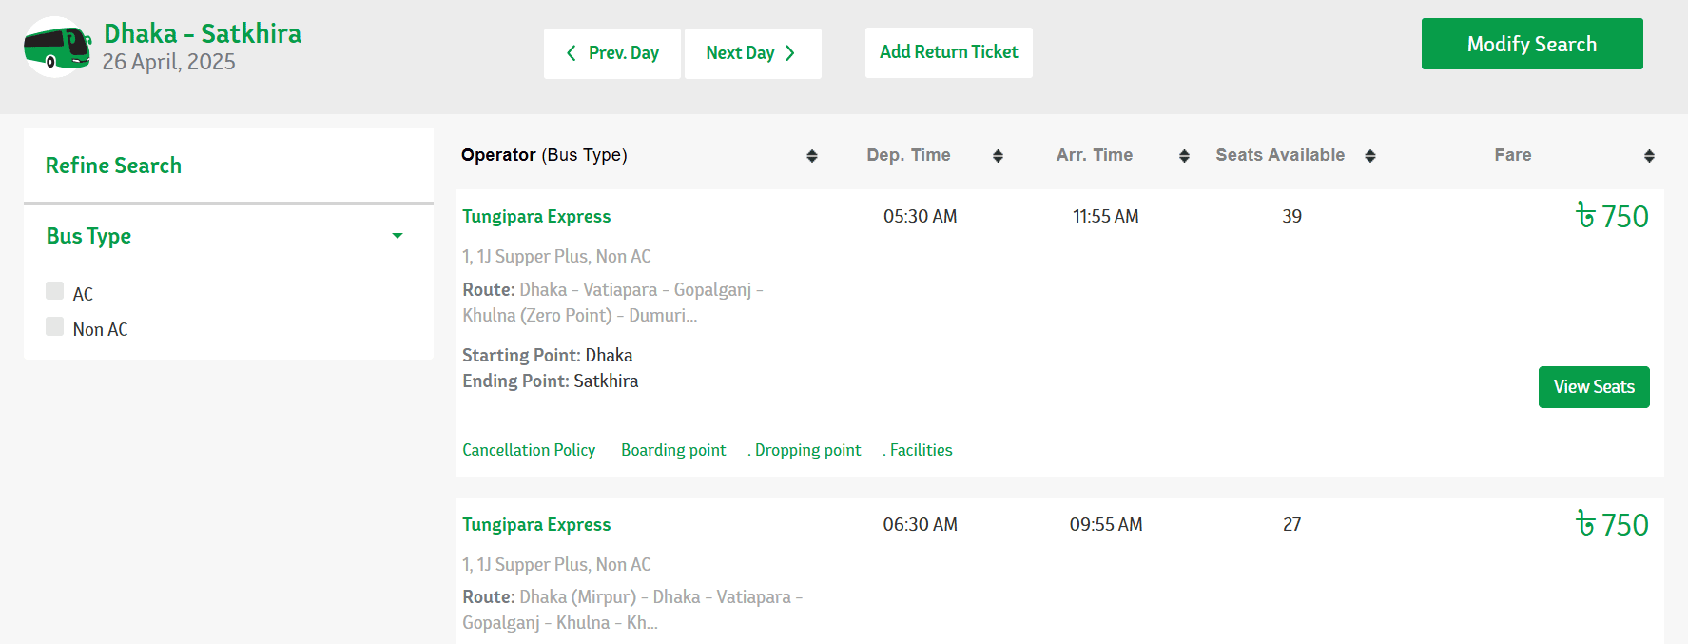Go to Next Day results

tap(753, 53)
